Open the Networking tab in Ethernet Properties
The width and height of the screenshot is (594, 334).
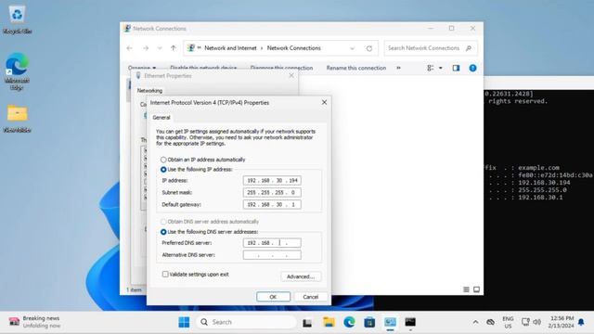coord(149,91)
